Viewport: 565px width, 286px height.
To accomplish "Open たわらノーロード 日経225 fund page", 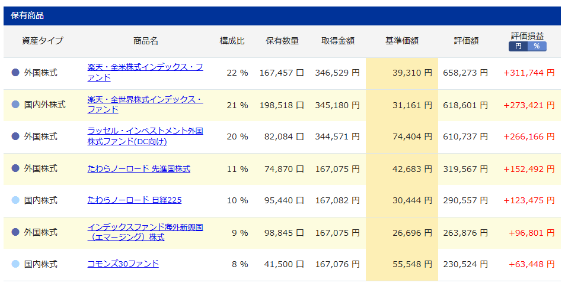I will tap(134, 200).
